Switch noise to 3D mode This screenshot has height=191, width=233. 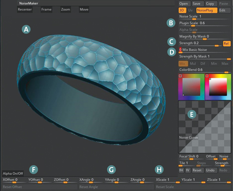point(182,10)
